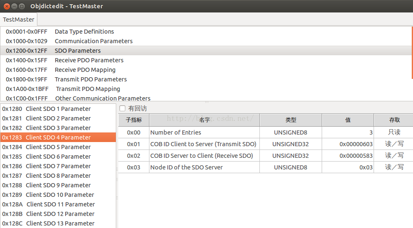The width and height of the screenshot is (413, 228).
Task: Click subindex cell 0x01
Action: (x=134, y=144)
